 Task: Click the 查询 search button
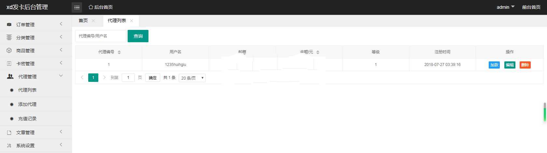[138, 36]
